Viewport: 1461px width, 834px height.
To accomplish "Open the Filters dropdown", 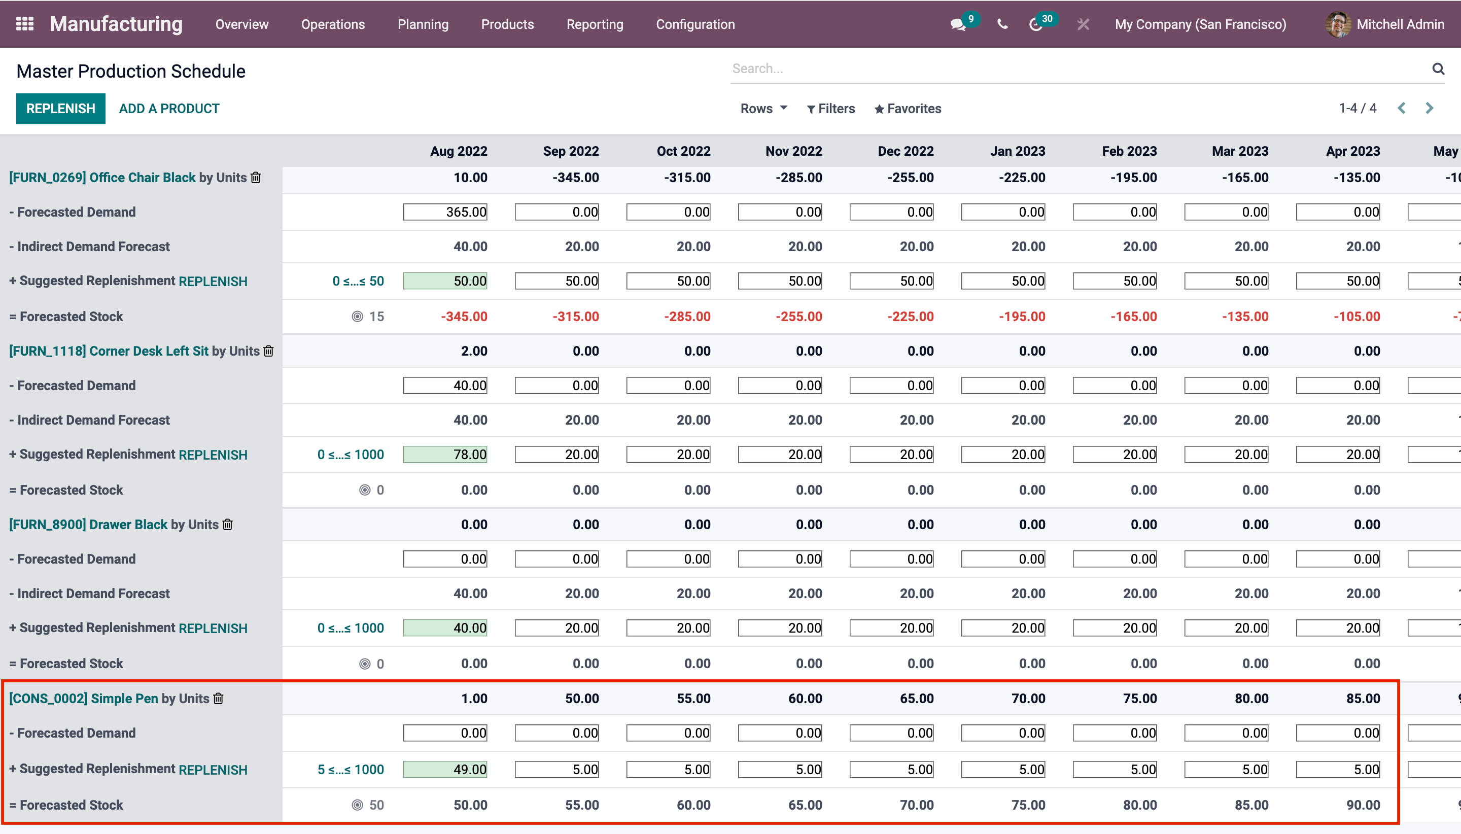I will click(830, 109).
